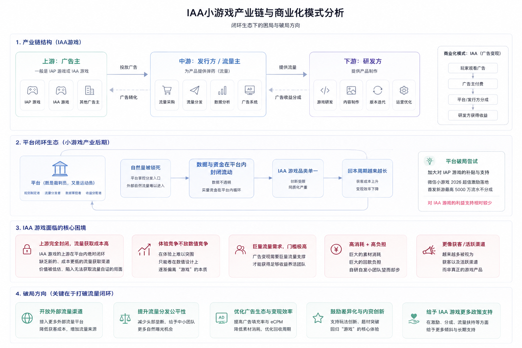Click the 版本迭代 refresh arrows icon

pyautogui.click(x=378, y=90)
